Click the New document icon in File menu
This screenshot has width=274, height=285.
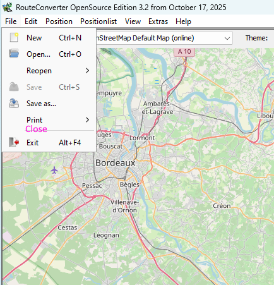(14, 38)
